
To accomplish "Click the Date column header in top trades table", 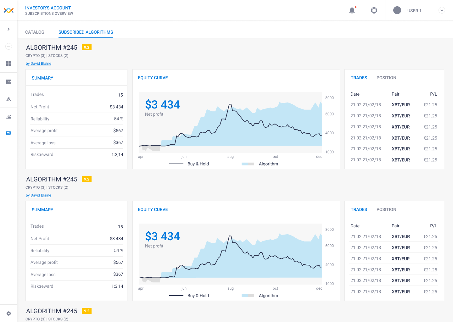I will [355, 94].
